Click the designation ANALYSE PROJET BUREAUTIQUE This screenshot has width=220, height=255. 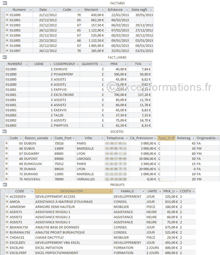point(74,232)
